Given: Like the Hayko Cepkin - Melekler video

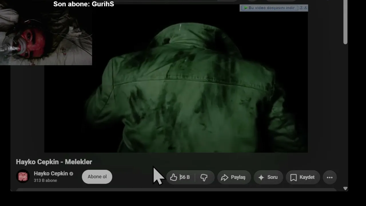Looking at the screenshot, I should (181, 177).
